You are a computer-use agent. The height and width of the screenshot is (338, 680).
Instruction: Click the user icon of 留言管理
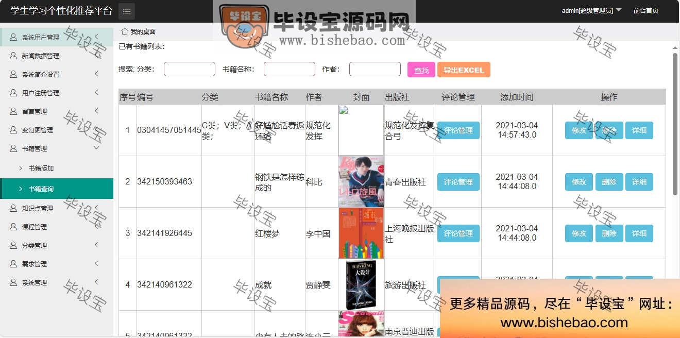point(13,111)
